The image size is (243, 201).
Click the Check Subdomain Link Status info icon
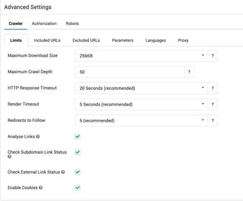pos(10,157)
